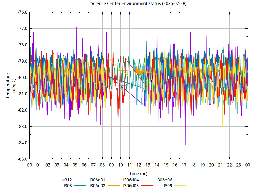Click the l306d02 legend label
The width and height of the screenshot is (255, 191).
tap(97, 186)
